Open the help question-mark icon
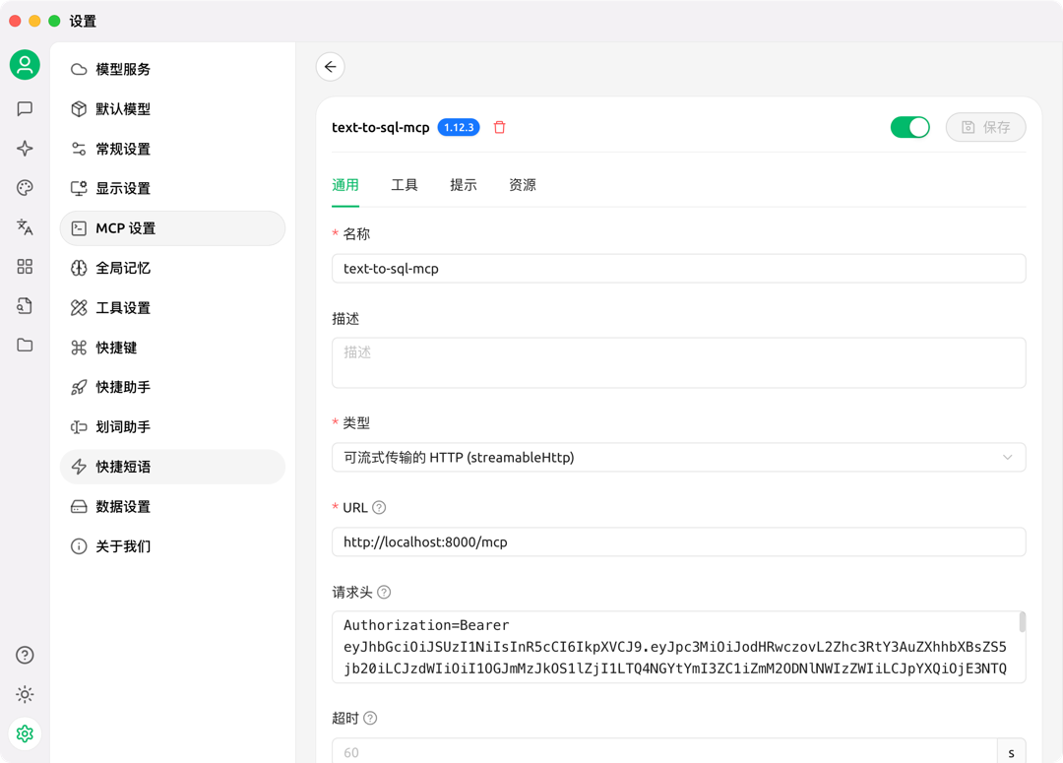 click(24, 654)
